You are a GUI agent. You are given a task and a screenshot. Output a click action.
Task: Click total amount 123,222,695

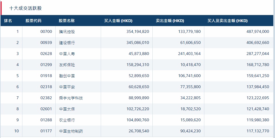point(258,98)
